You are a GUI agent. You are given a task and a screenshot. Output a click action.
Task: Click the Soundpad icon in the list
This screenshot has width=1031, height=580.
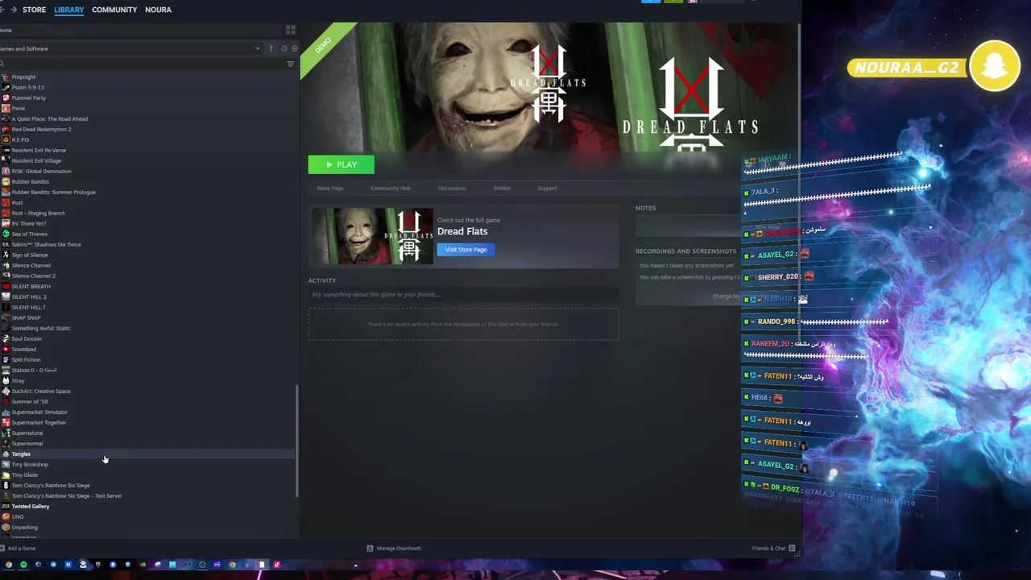(x=6, y=349)
